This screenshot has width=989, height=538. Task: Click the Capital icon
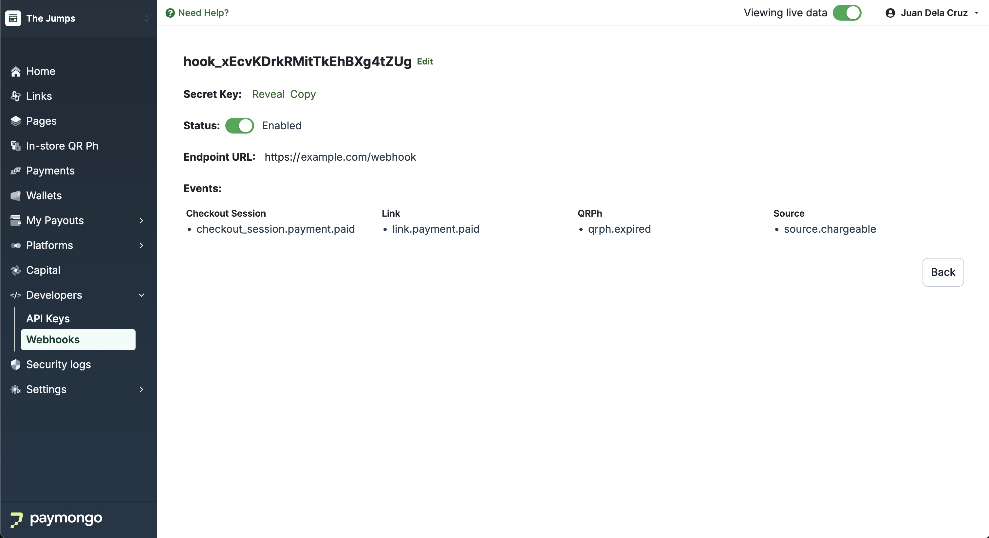click(15, 271)
